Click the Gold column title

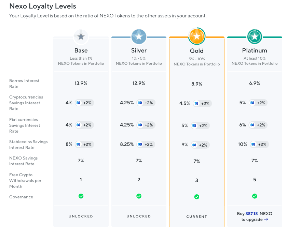[x=197, y=51]
